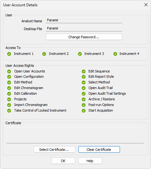Toggle the Instrument 1 access checkmark
This screenshot has width=151, height=169.
tap(9, 54)
